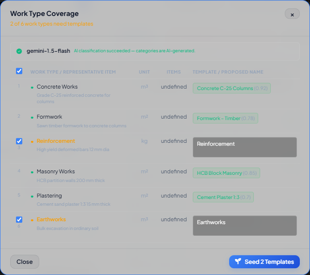
Task: Select the Cement Plaster 1:3 template tag
Action: 223,197
